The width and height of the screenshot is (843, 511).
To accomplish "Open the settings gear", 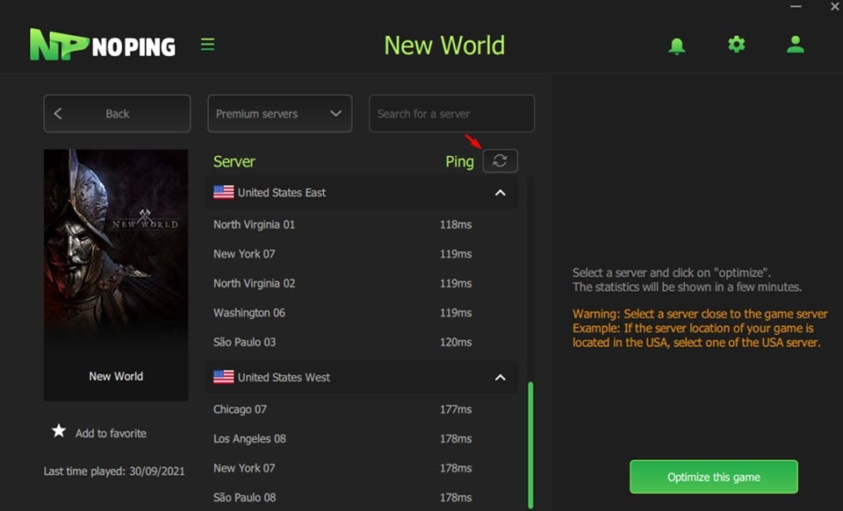I will point(736,44).
